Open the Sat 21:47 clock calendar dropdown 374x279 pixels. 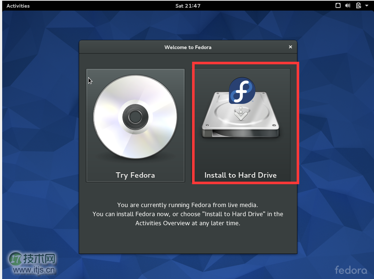pyautogui.click(x=187, y=6)
